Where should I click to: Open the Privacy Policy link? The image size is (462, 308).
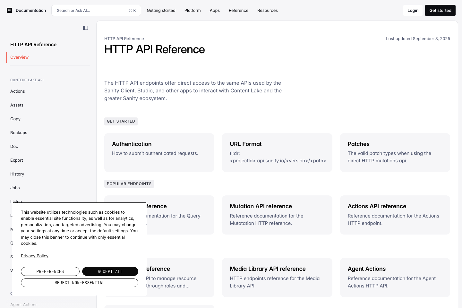pyautogui.click(x=35, y=256)
